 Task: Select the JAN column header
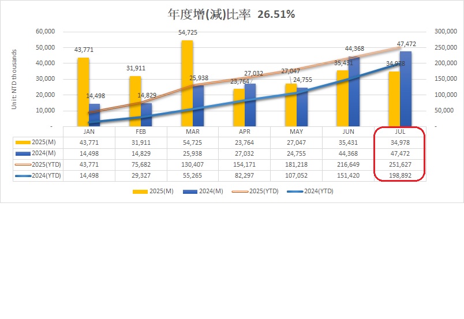tap(89, 132)
